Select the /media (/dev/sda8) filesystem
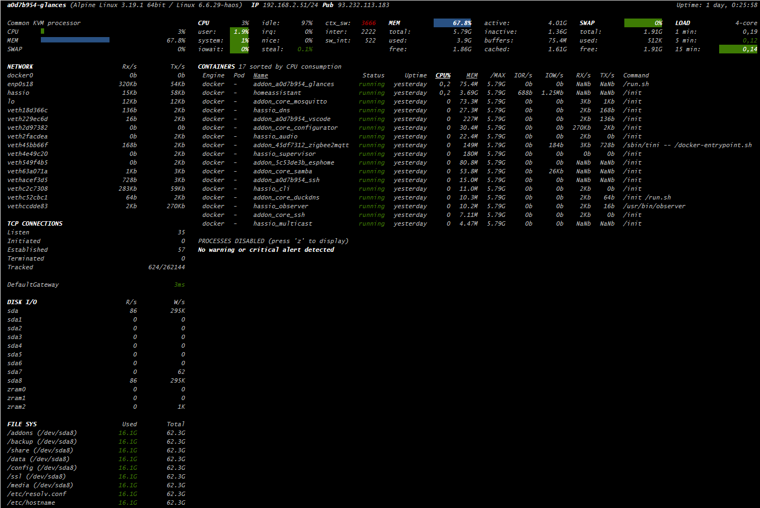 40,485
